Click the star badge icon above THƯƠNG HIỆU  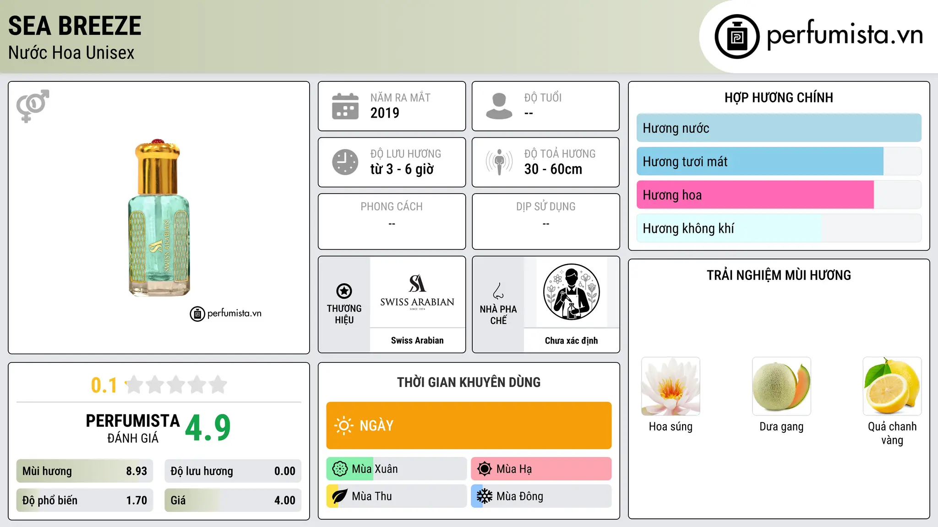click(344, 291)
